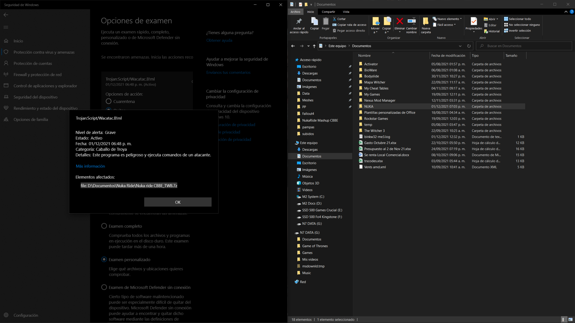Click Este equipo in the breadcrumb

tap(337, 46)
